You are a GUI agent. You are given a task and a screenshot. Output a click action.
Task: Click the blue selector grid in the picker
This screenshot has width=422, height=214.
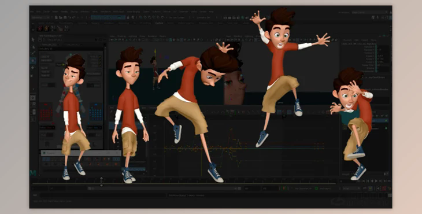click(x=95, y=112)
